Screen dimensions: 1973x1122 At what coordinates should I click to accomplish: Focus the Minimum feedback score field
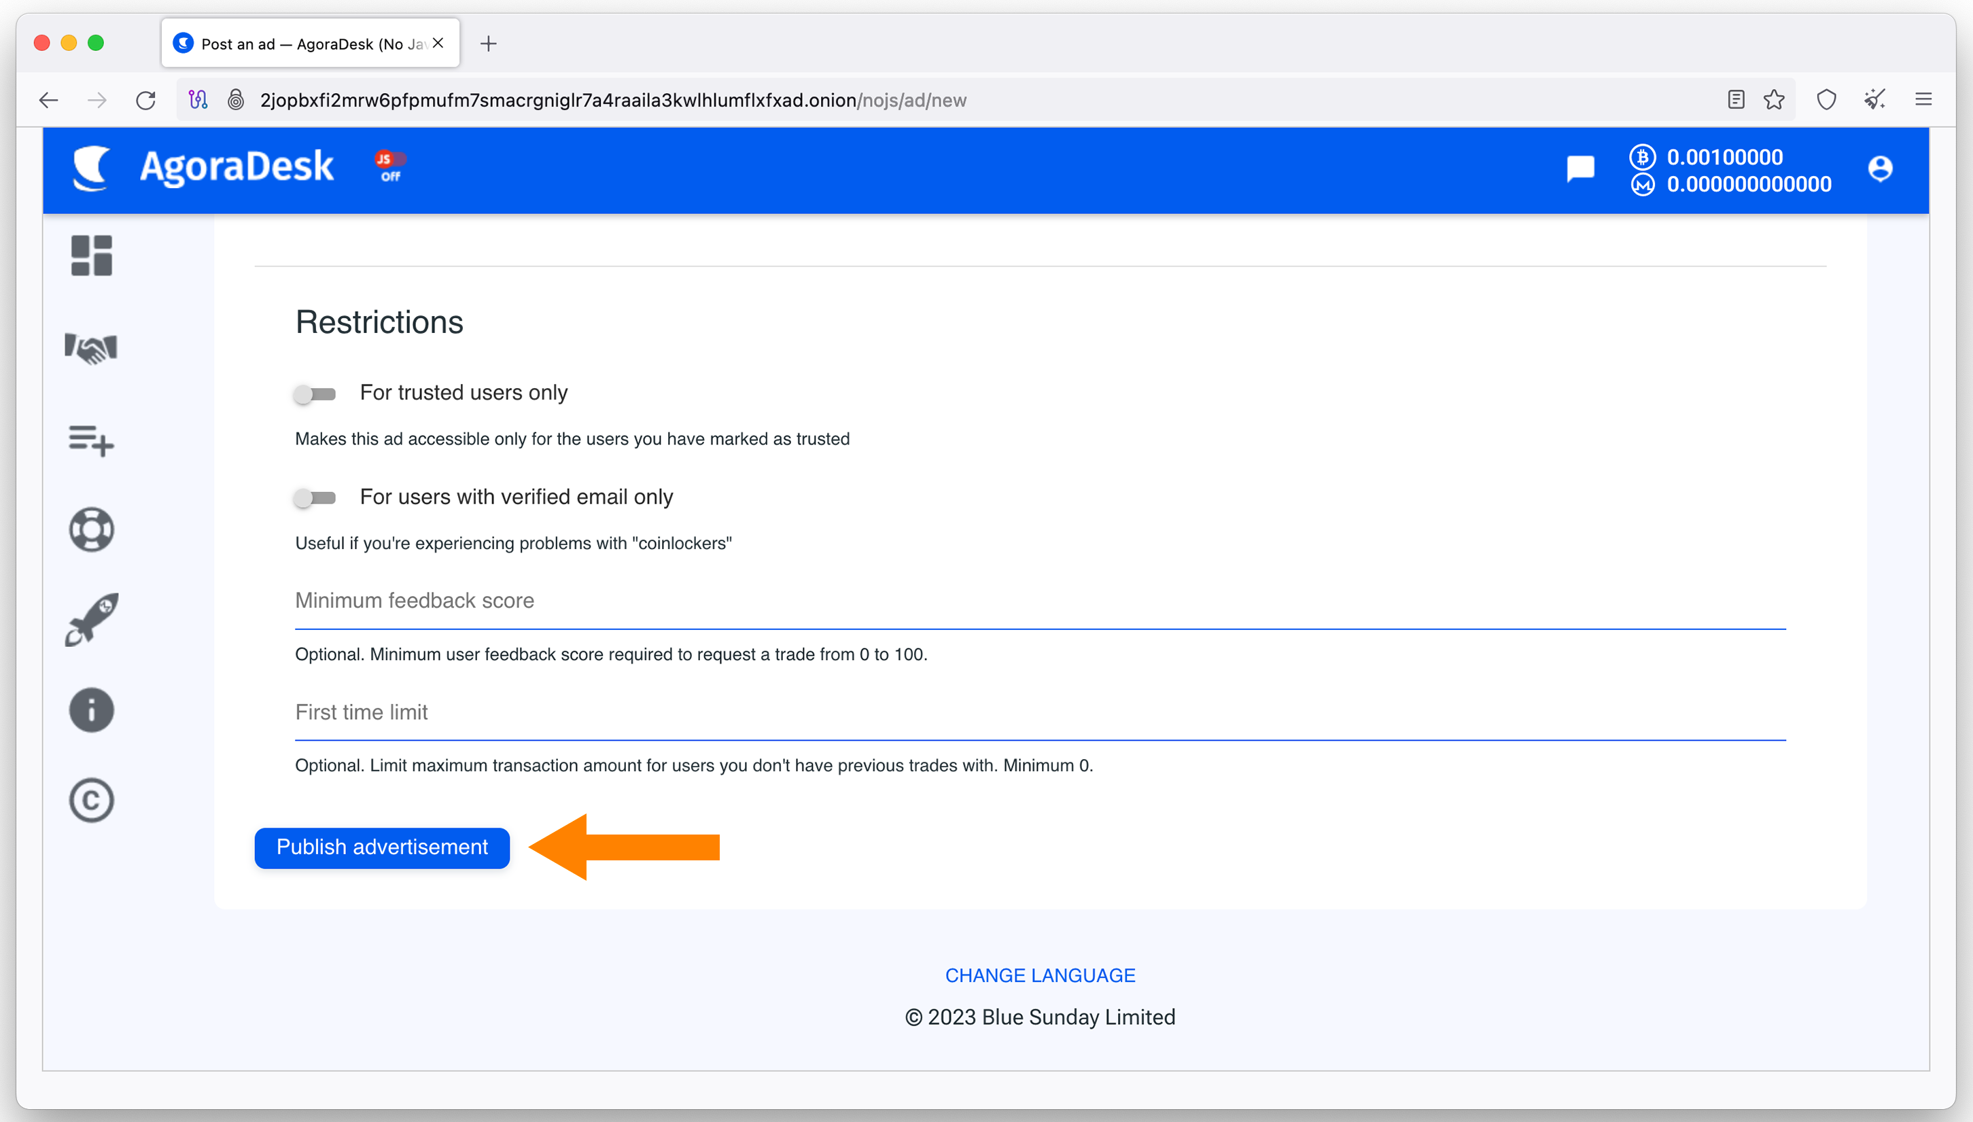pos(1040,602)
